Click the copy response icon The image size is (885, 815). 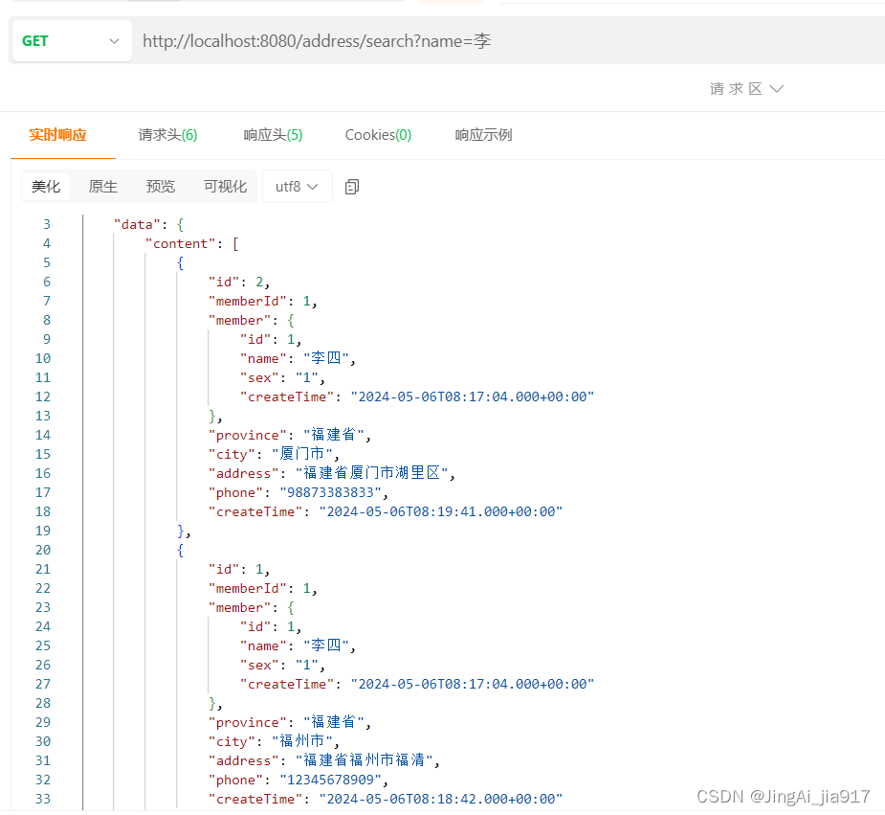pyautogui.click(x=351, y=186)
